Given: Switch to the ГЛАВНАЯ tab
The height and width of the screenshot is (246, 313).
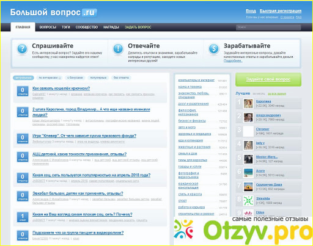Looking at the screenshot, I should (x=23, y=27).
